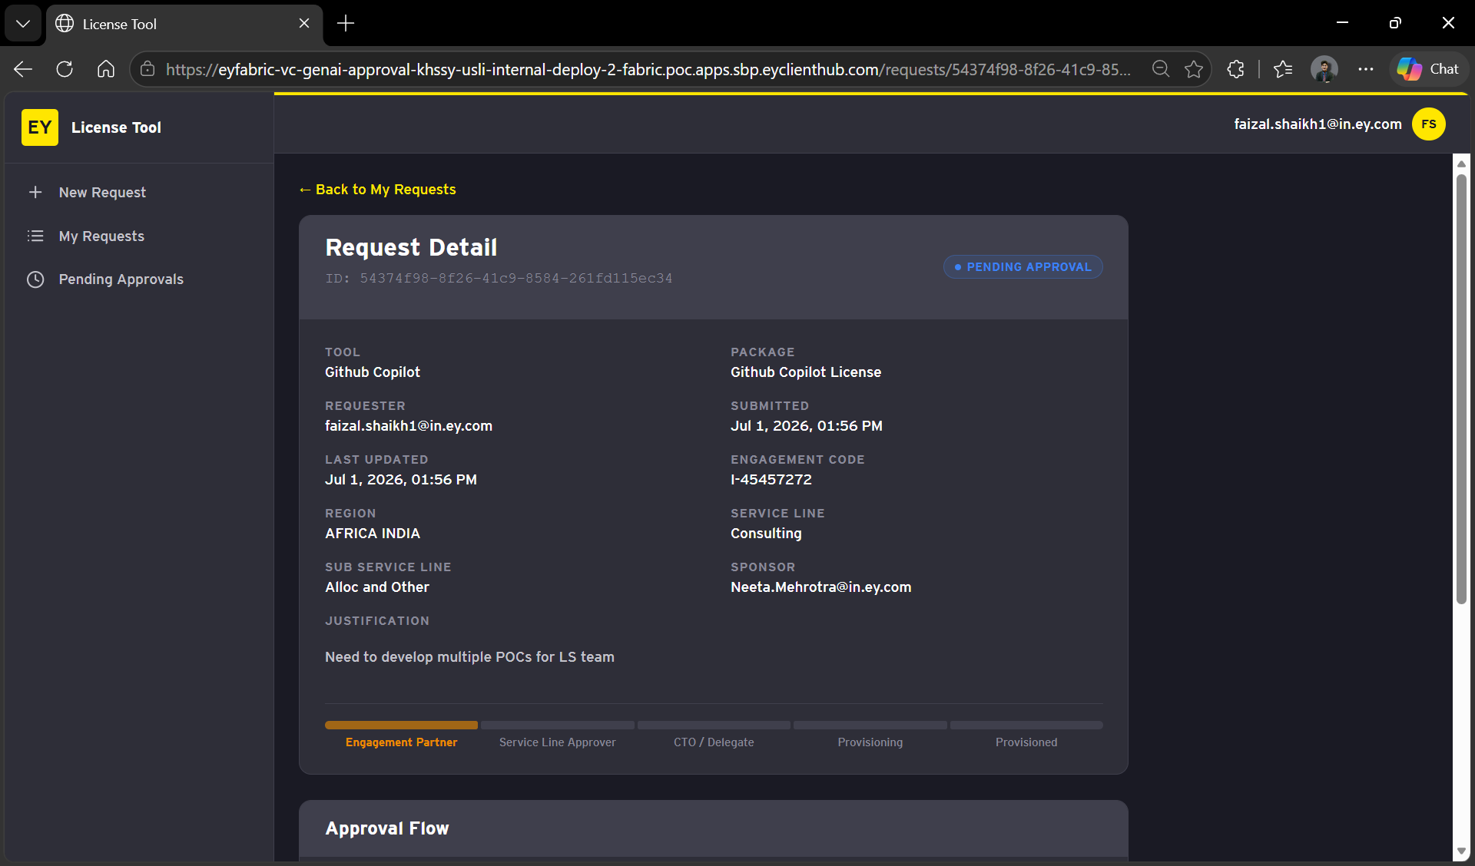1475x866 pixels.
Task: Click the plus icon beside New Request
Action: 35,192
